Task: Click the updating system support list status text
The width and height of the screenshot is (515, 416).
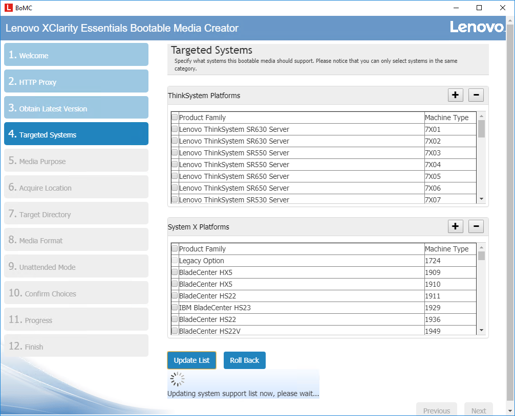Action: (x=243, y=394)
